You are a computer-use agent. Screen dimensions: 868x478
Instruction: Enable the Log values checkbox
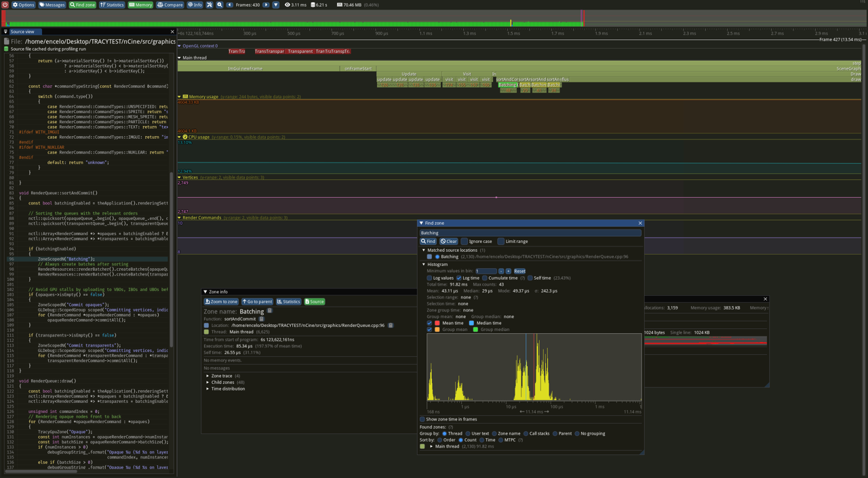[429, 278]
